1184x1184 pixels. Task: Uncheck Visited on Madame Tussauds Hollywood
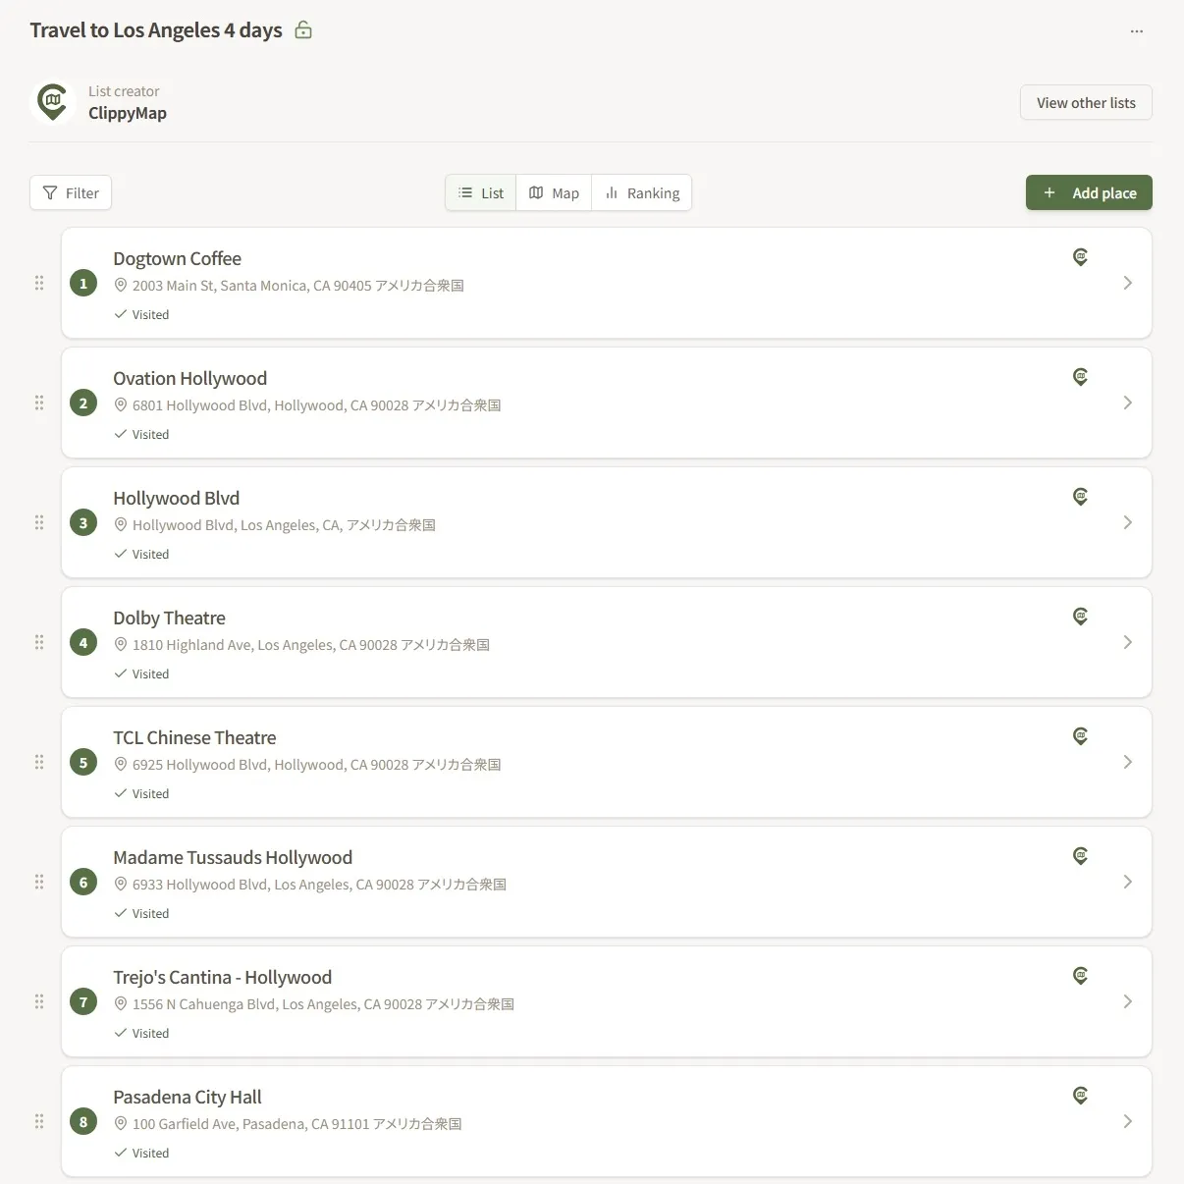(121, 913)
